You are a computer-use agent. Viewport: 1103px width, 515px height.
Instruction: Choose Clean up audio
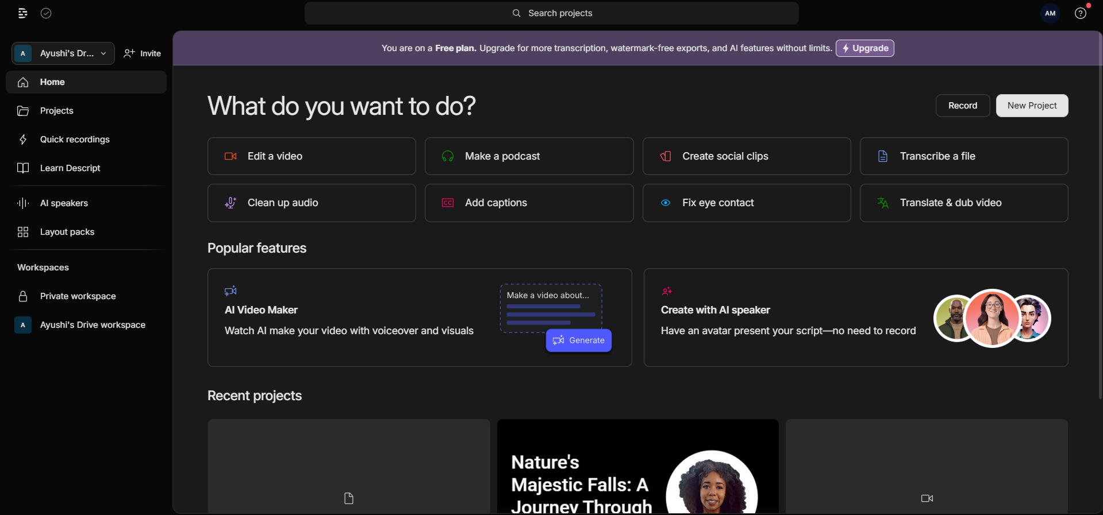(x=312, y=203)
